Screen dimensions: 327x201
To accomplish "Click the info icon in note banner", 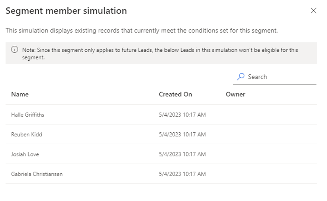I will 15,50.
